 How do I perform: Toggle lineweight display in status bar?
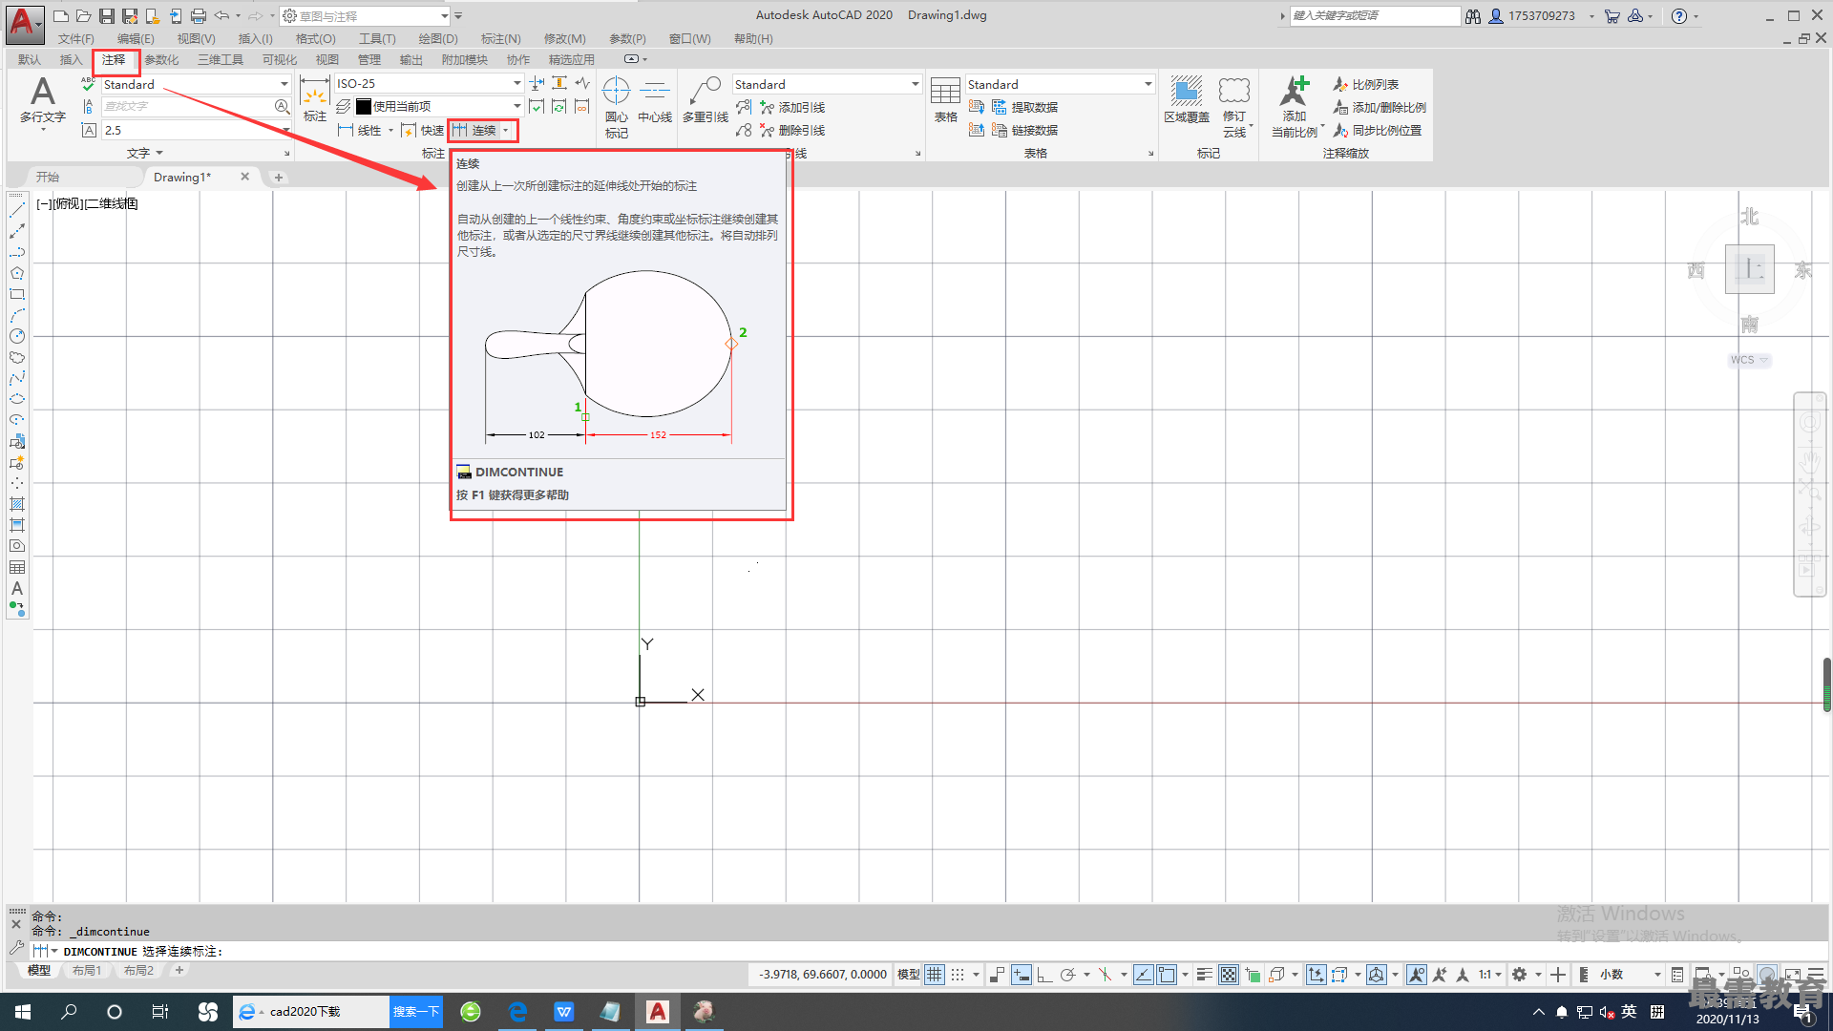point(1205,974)
